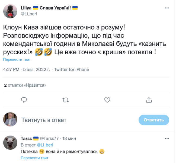Translate Tarss's reply via Перевести твит
Screen dimensions: 176x163
click(34, 158)
